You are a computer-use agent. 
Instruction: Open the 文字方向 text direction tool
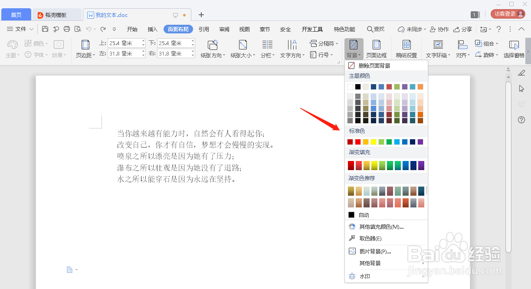click(x=292, y=49)
